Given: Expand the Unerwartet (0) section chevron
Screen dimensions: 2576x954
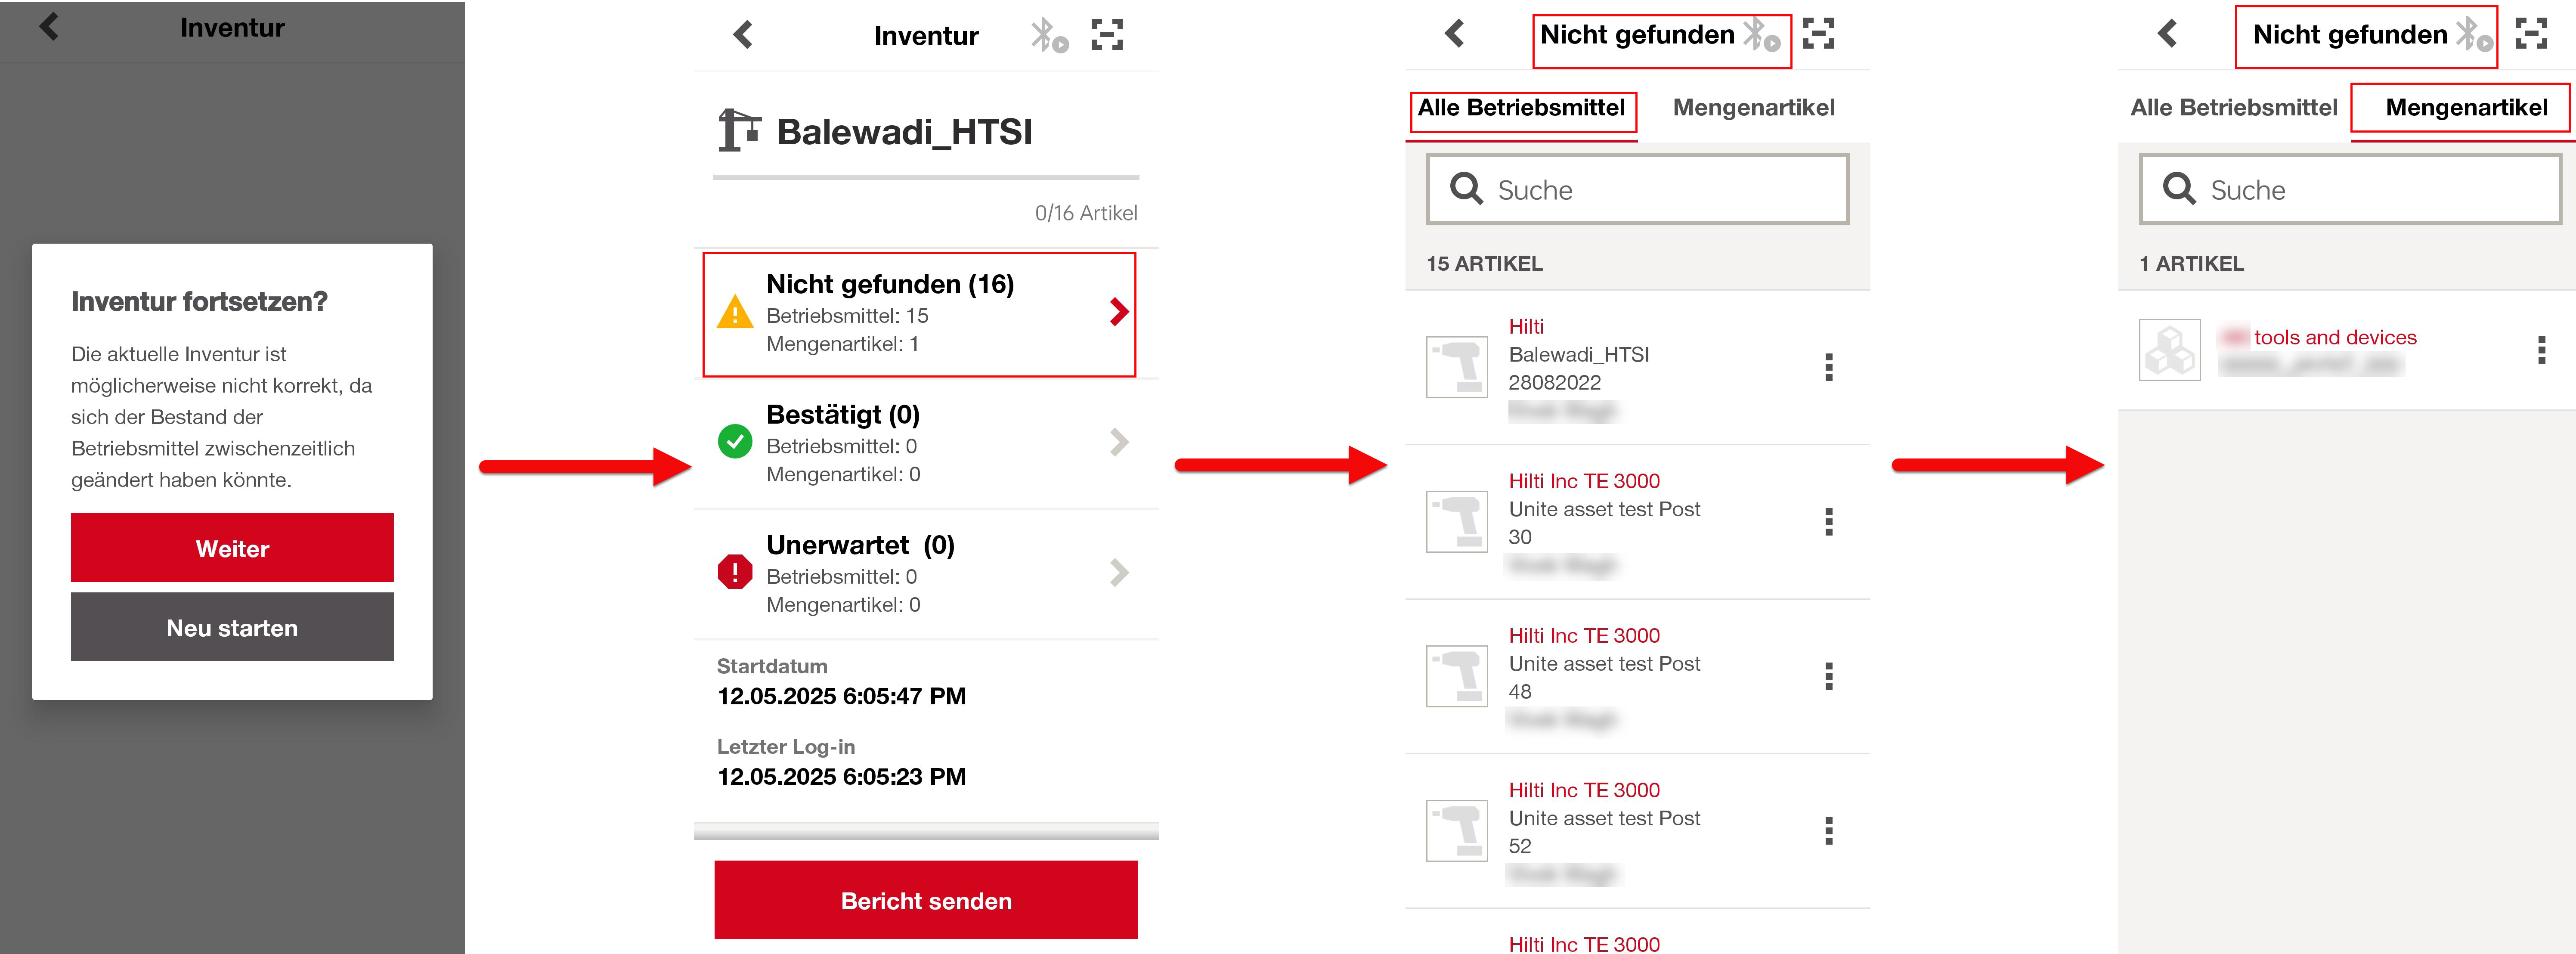Looking at the screenshot, I should (x=1119, y=573).
